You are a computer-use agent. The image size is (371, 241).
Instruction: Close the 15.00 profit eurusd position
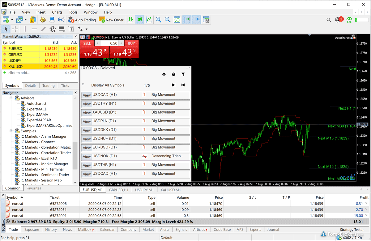coord(366,215)
